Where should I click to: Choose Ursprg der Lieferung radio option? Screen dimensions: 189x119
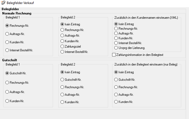116,48
